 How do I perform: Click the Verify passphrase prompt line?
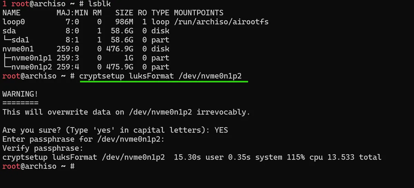tap(43, 148)
